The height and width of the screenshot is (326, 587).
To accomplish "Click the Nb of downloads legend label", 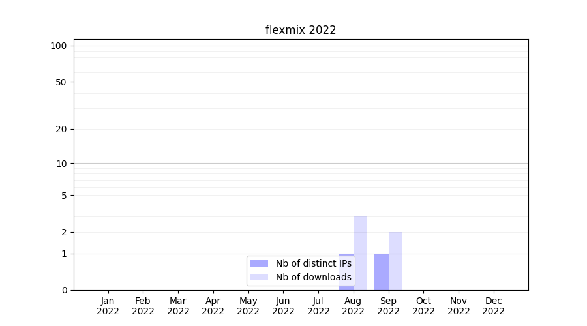I will 313,277.
